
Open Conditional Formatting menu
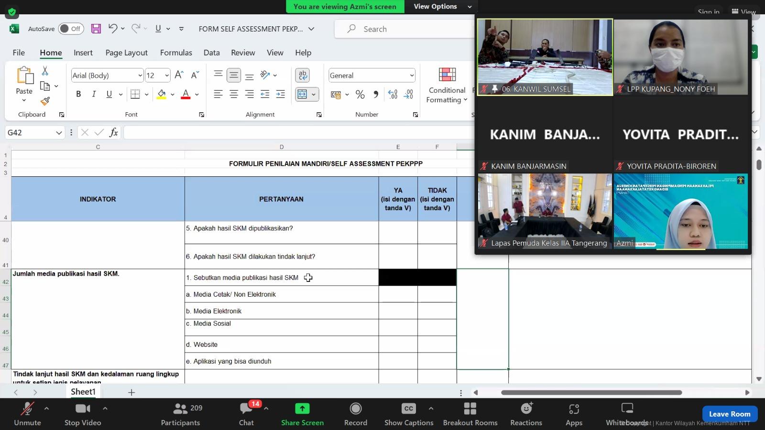coord(447,86)
